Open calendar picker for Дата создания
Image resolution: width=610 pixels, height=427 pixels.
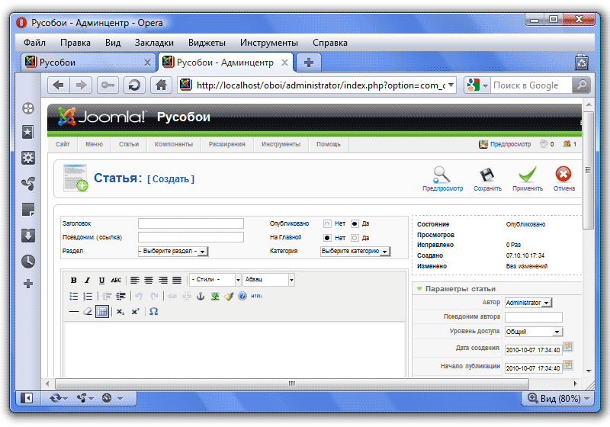[x=567, y=348]
